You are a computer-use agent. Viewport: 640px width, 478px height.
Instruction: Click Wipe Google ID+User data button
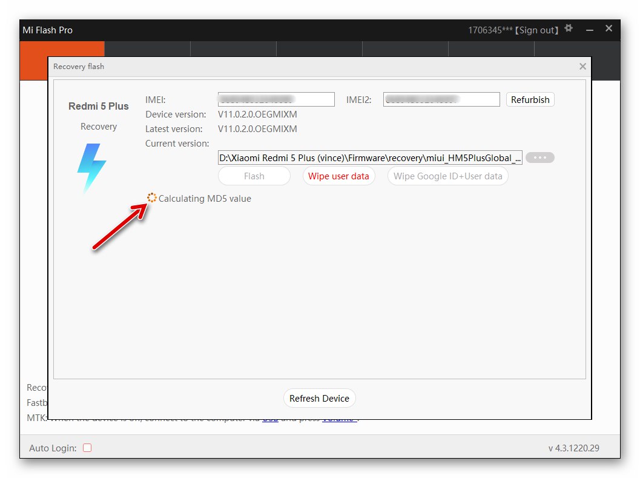447,176
